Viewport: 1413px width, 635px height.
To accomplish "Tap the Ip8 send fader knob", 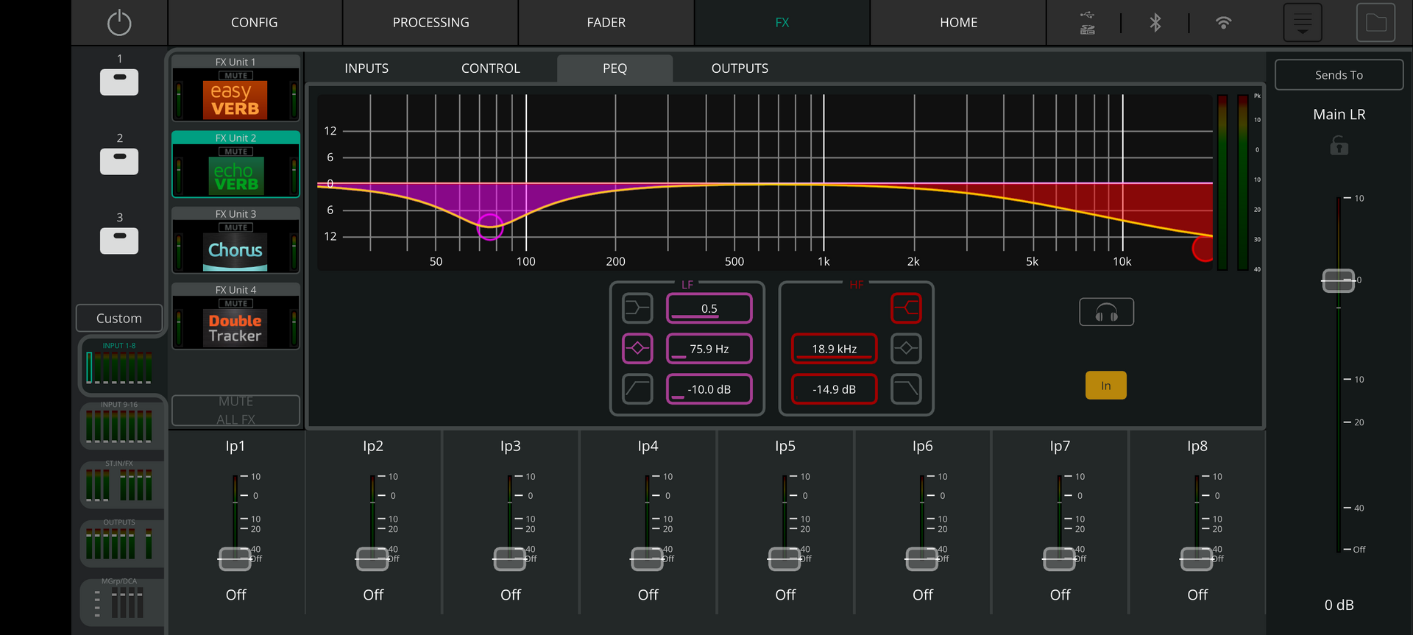I will point(1197,559).
